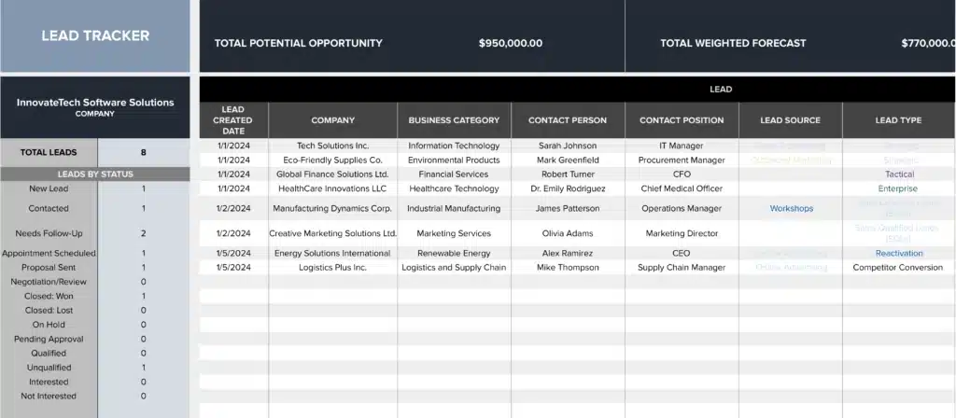Select the Total Potential Opportunity value $950,000.00

(510, 43)
